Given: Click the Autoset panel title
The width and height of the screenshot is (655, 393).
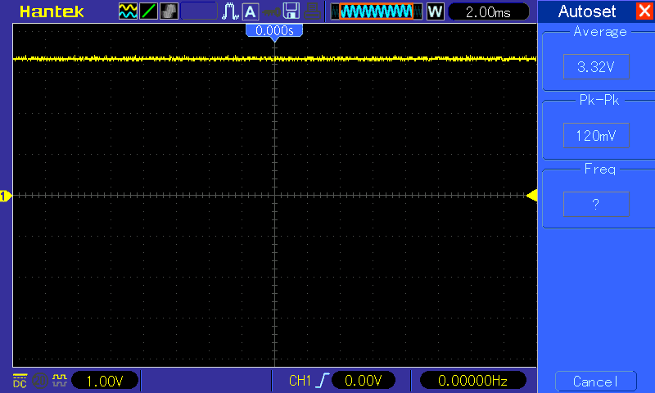Looking at the screenshot, I should tap(587, 11).
